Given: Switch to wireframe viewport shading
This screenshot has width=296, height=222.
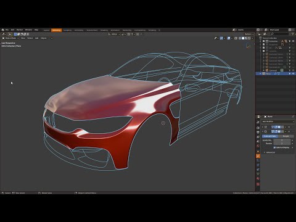Looking at the screenshot, I should pyautogui.click(x=240, y=38).
